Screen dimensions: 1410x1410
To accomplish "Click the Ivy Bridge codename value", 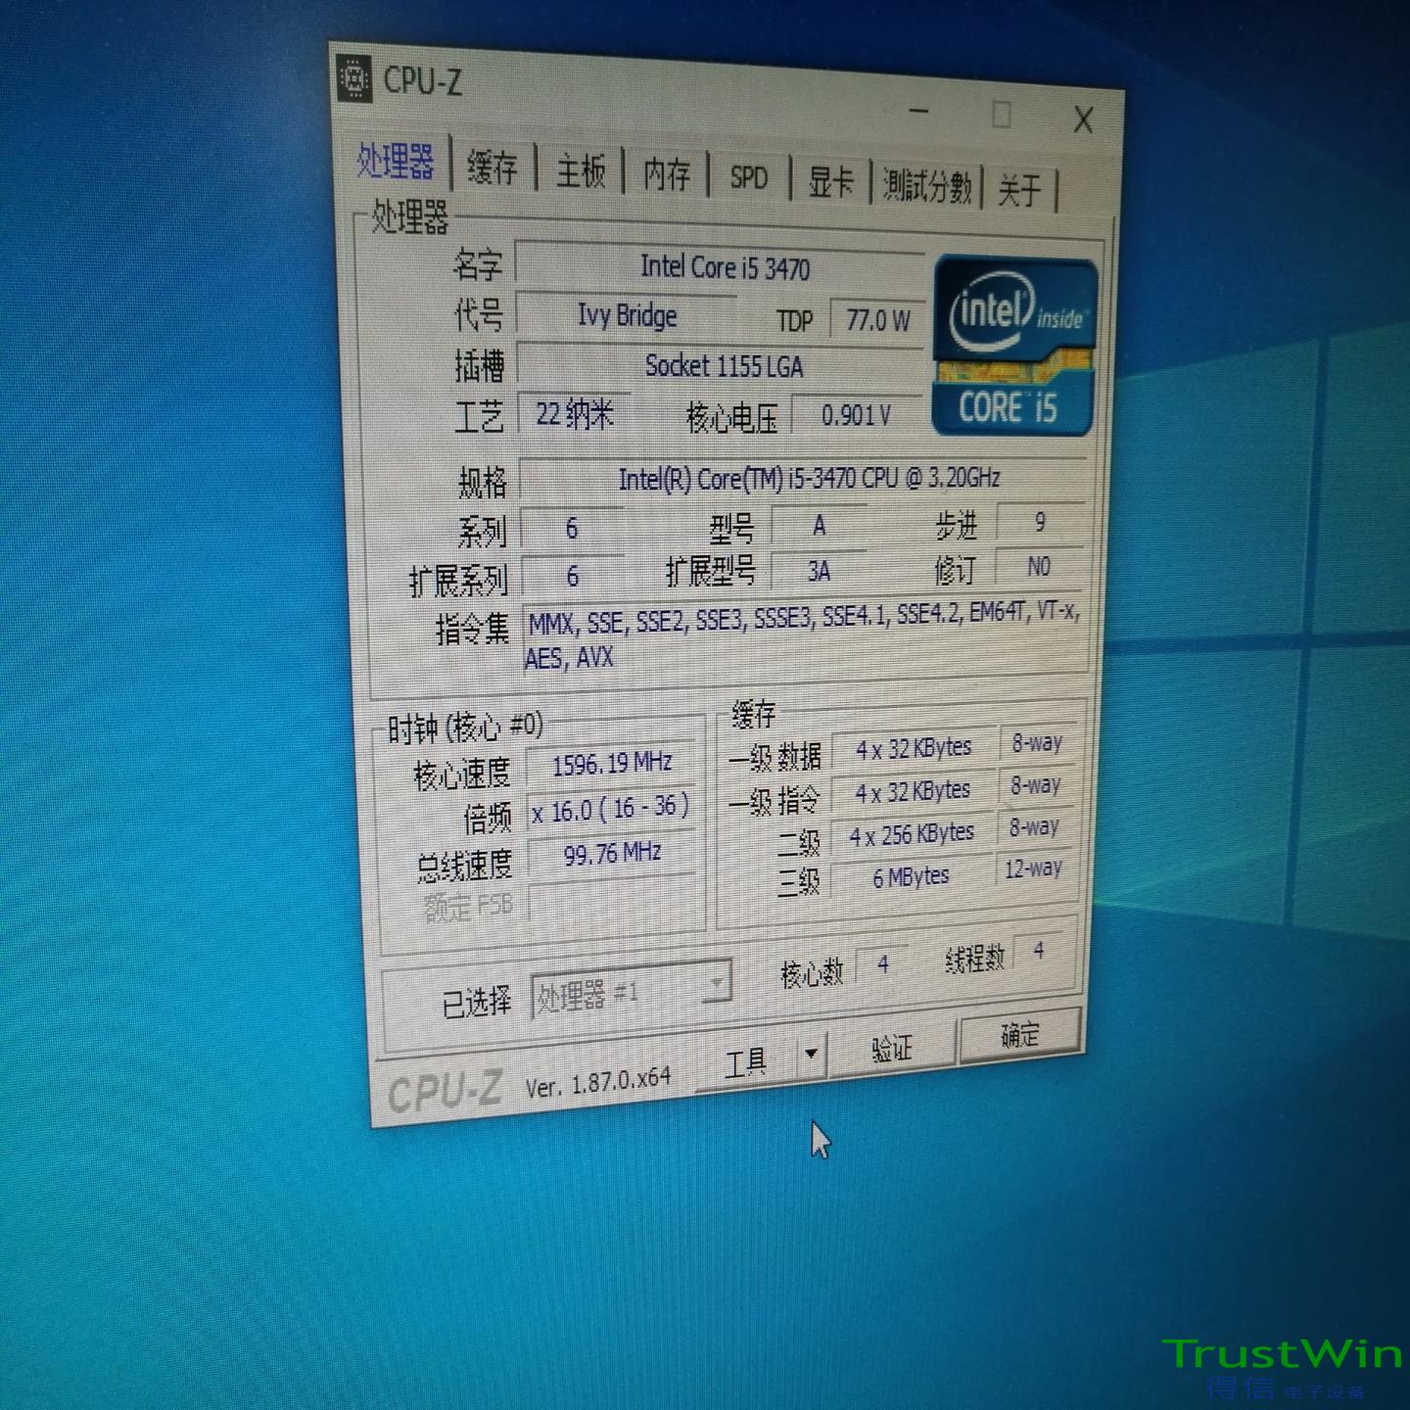I will point(627,315).
